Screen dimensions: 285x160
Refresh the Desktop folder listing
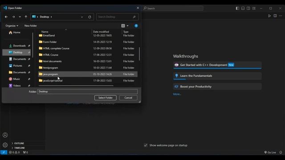pos(90,17)
